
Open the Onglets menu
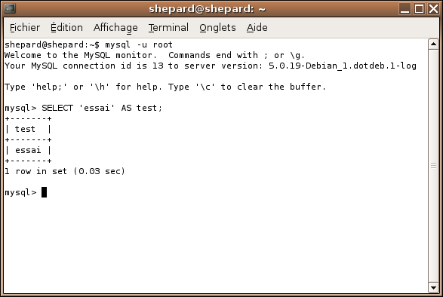[217, 28]
